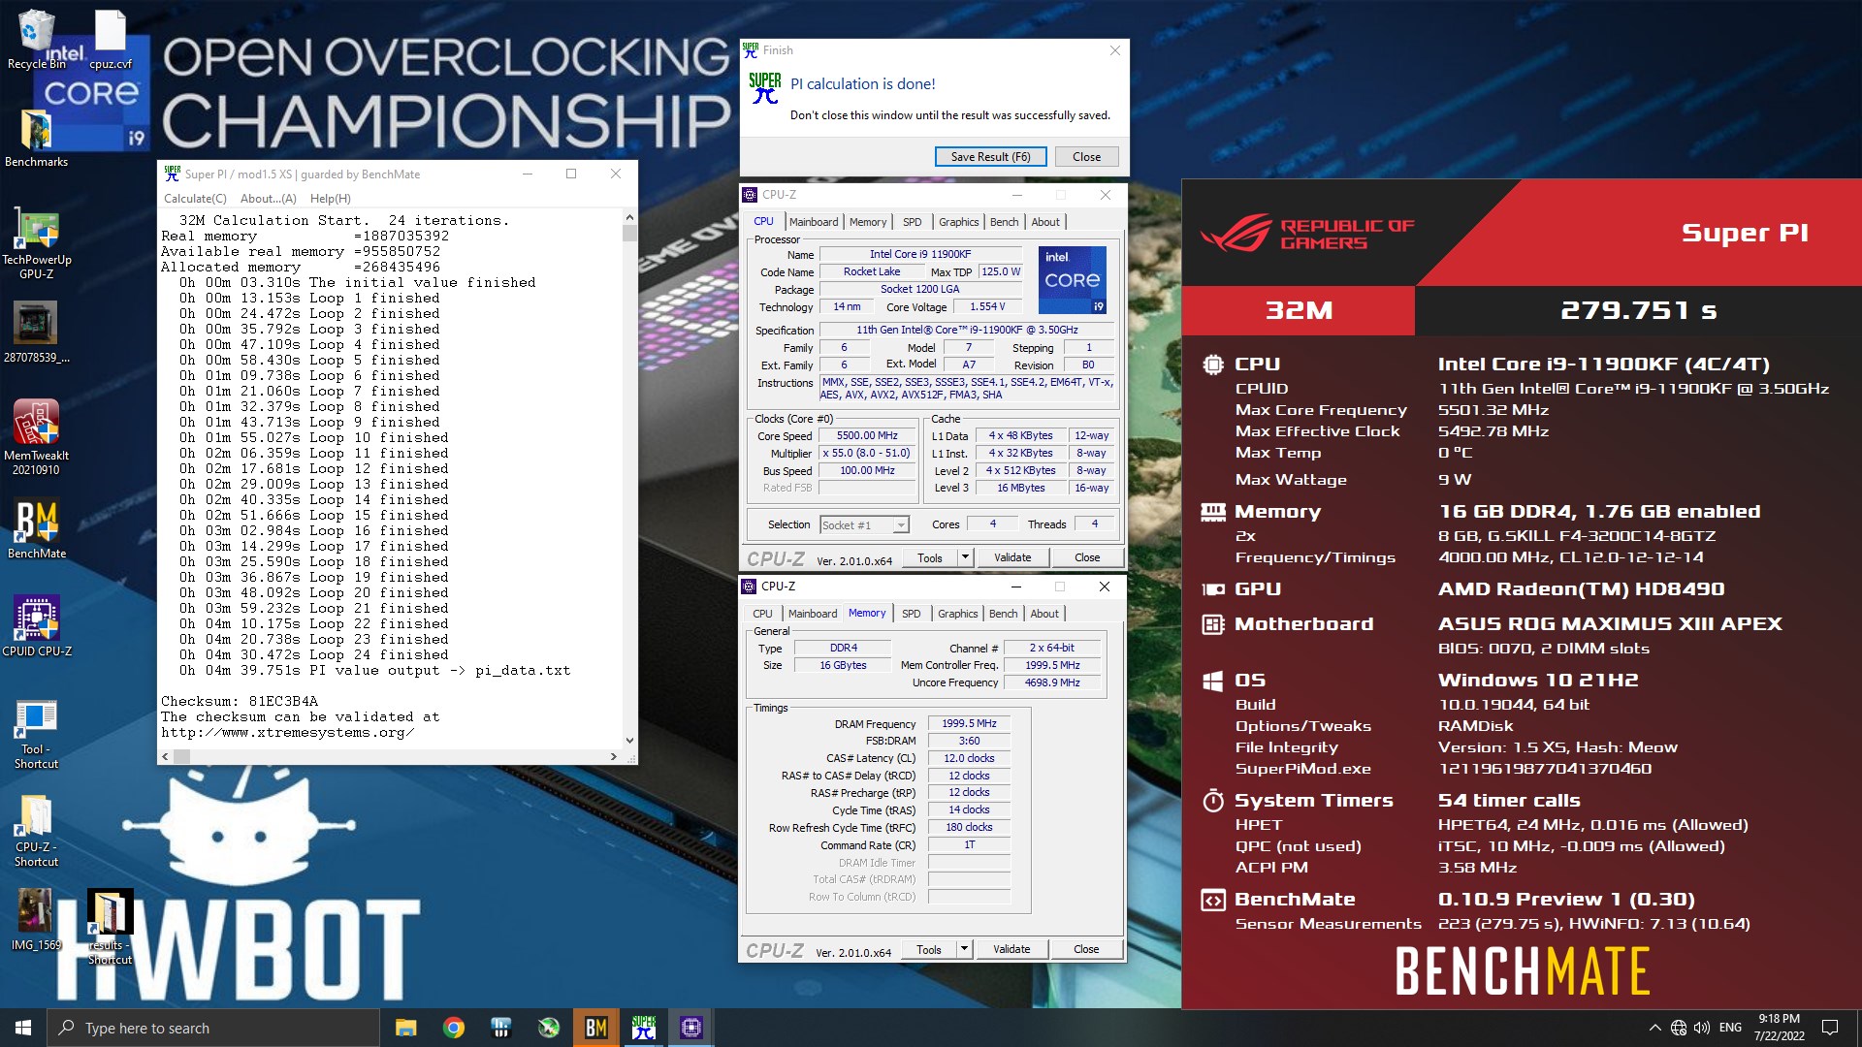Click the DRAM Frequency value 1999.5 MHz
The height and width of the screenshot is (1047, 1862).
coord(969,723)
